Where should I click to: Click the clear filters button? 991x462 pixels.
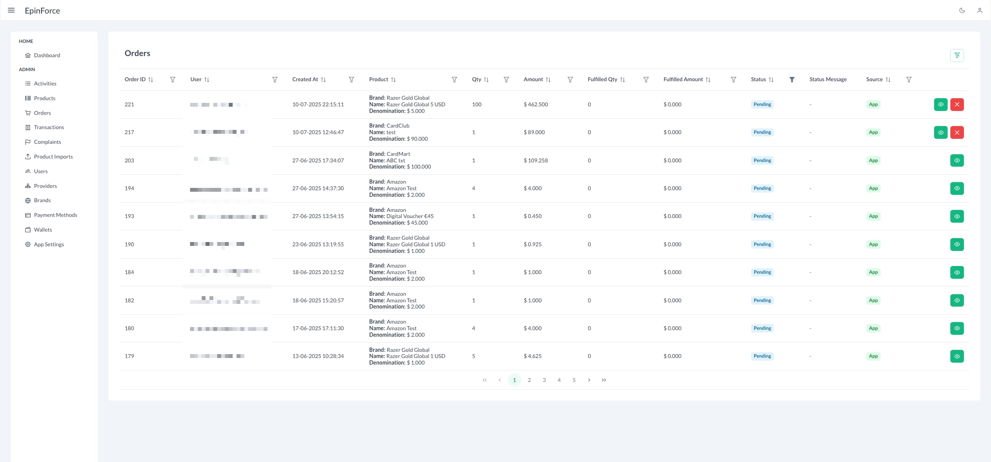(957, 55)
